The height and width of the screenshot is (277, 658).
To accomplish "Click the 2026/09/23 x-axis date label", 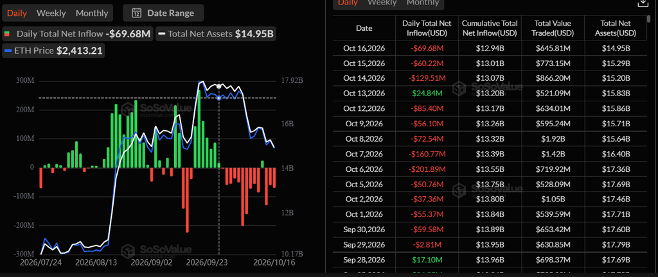I will tap(206, 262).
